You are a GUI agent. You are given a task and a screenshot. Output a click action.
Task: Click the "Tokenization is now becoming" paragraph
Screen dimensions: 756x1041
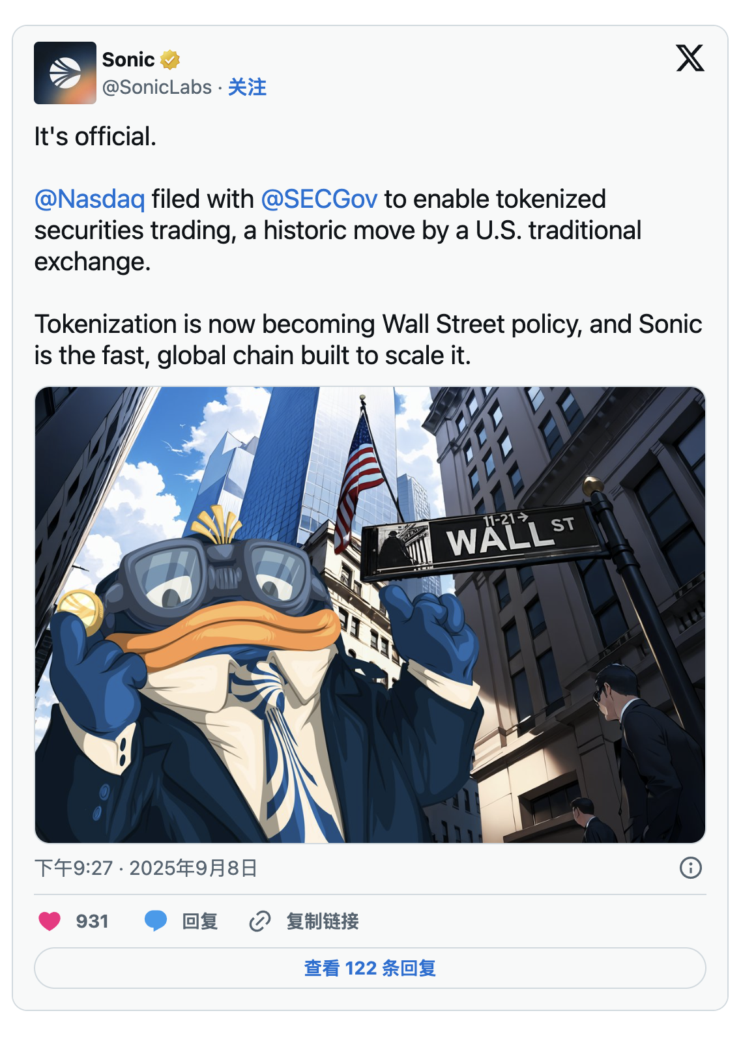pos(368,339)
